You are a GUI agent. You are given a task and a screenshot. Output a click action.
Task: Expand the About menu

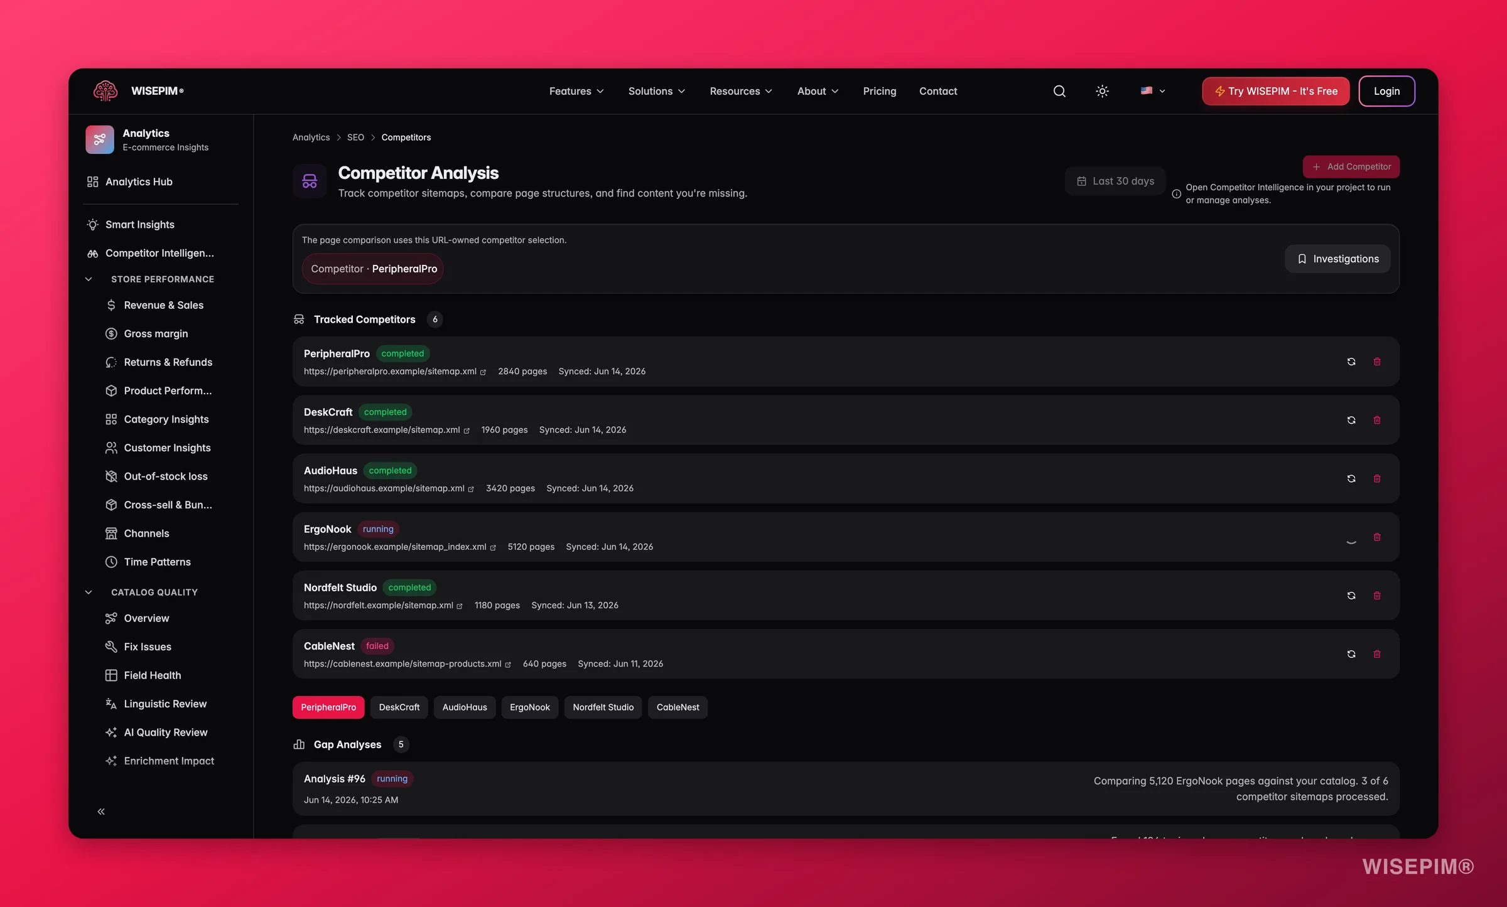pos(818,91)
